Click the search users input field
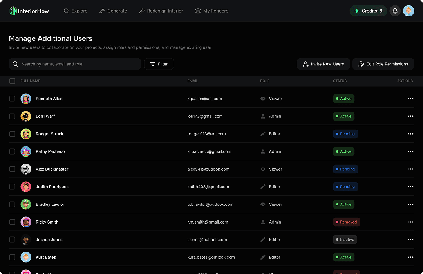The image size is (423, 274). (x=74, y=64)
